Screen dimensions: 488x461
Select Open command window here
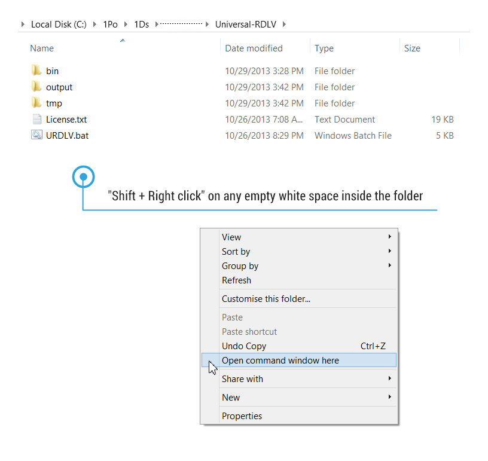280,360
